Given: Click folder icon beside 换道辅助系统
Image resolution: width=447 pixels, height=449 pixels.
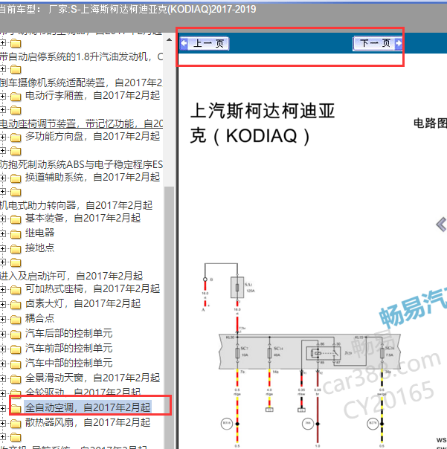Looking at the screenshot, I should click(x=16, y=178).
